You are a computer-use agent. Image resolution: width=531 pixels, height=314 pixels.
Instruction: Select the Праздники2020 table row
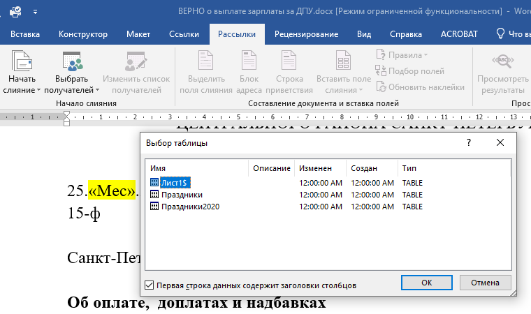pos(328,207)
